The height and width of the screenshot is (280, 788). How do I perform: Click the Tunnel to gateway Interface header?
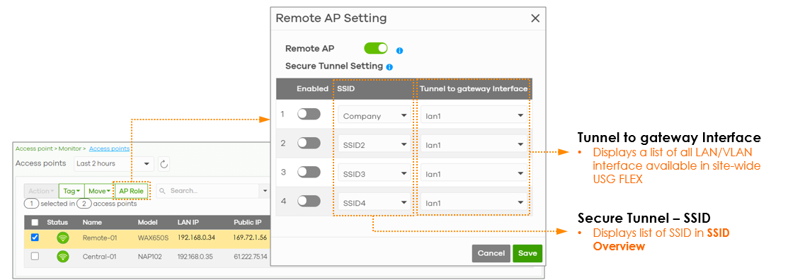[474, 89]
